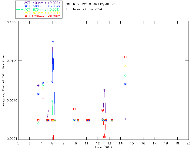
Task: Click the AOT 400nm legend entry
Action: tap(38, 3)
